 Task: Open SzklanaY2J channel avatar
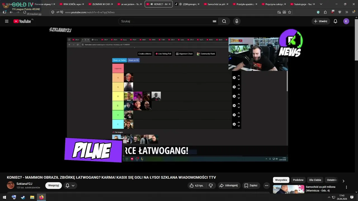tap(11, 185)
